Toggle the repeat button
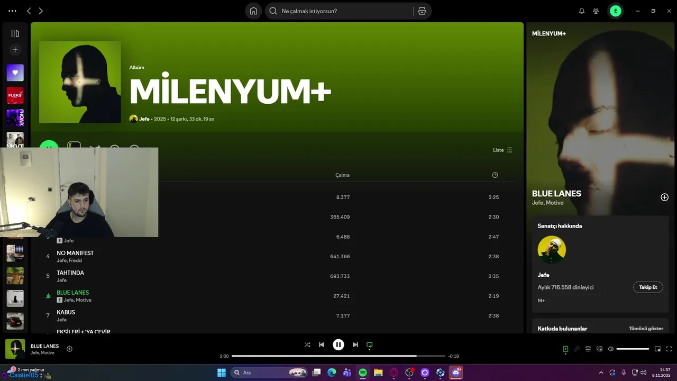This screenshot has width=677, height=381. (370, 344)
